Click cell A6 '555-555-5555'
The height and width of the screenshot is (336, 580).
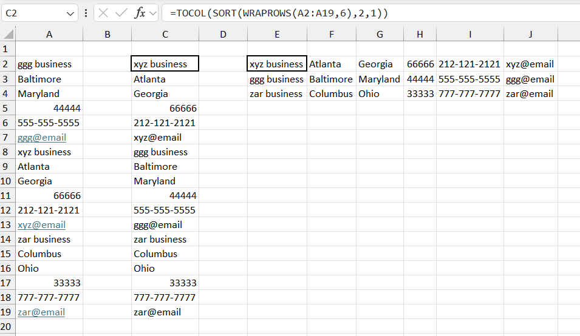pyautogui.click(x=49, y=123)
